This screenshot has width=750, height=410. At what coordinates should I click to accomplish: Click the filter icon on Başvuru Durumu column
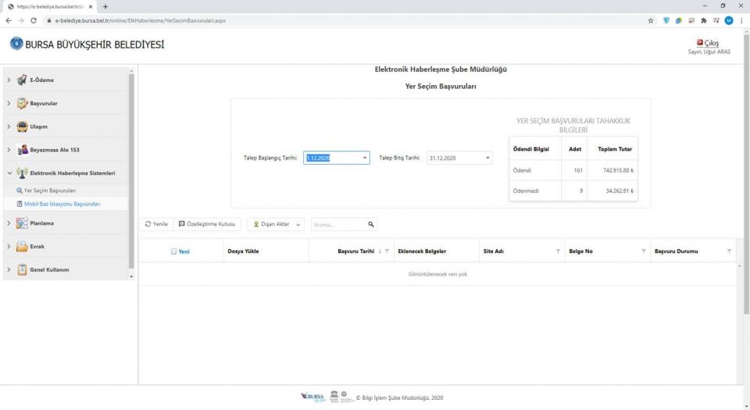click(729, 251)
